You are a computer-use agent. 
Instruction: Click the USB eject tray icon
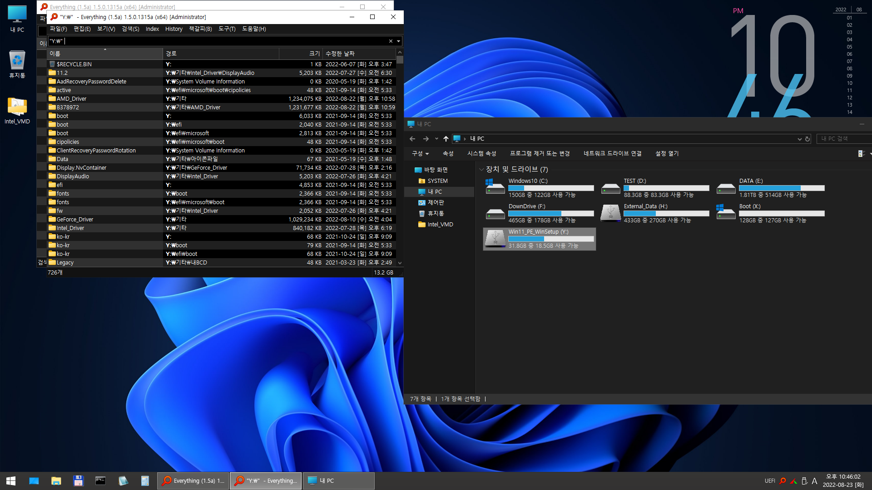tap(804, 481)
